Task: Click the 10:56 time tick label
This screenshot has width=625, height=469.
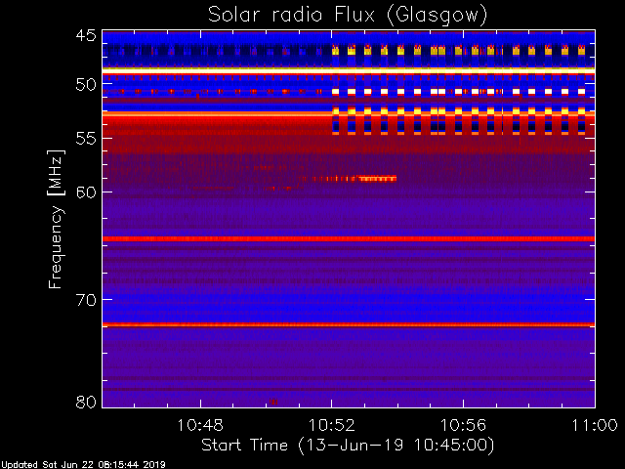Action: [463, 426]
